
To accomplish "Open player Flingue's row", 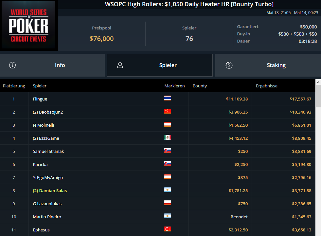I will (x=158, y=99).
